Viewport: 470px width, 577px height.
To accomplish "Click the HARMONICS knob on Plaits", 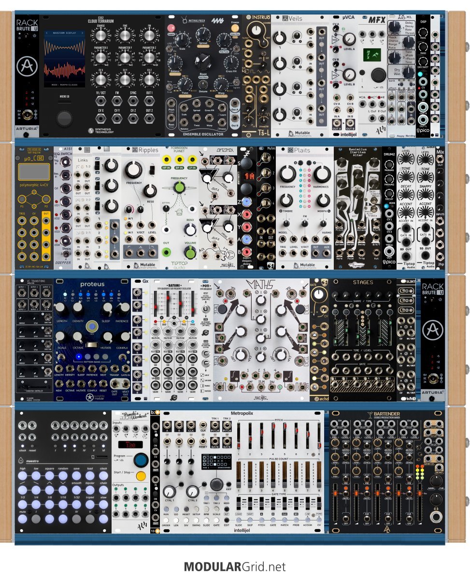I will pyautogui.click(x=322, y=173).
